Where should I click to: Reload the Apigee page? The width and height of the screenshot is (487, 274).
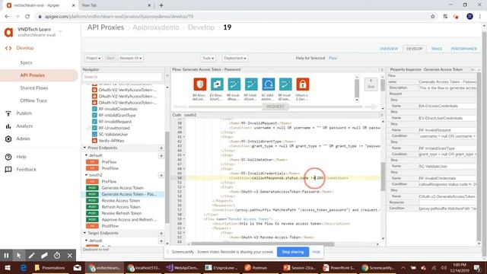pos(27,17)
